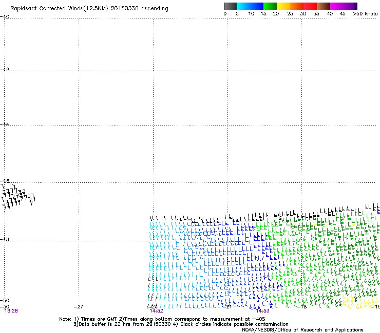
Task: Click the '-50' latitude axis label
Action: 5,301
